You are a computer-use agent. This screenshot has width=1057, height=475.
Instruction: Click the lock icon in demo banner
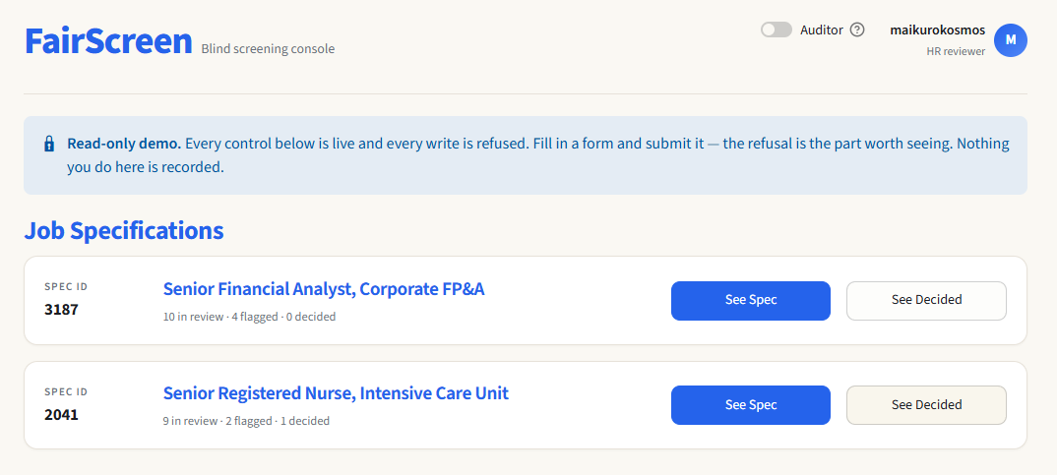(48, 144)
